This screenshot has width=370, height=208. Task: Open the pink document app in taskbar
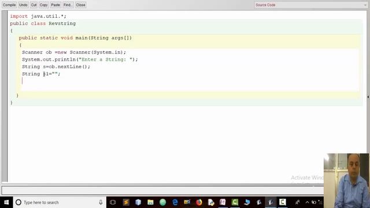point(223,202)
